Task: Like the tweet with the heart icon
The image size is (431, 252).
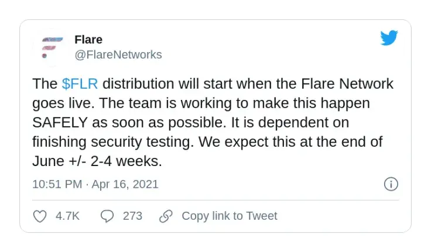Action: [40, 216]
